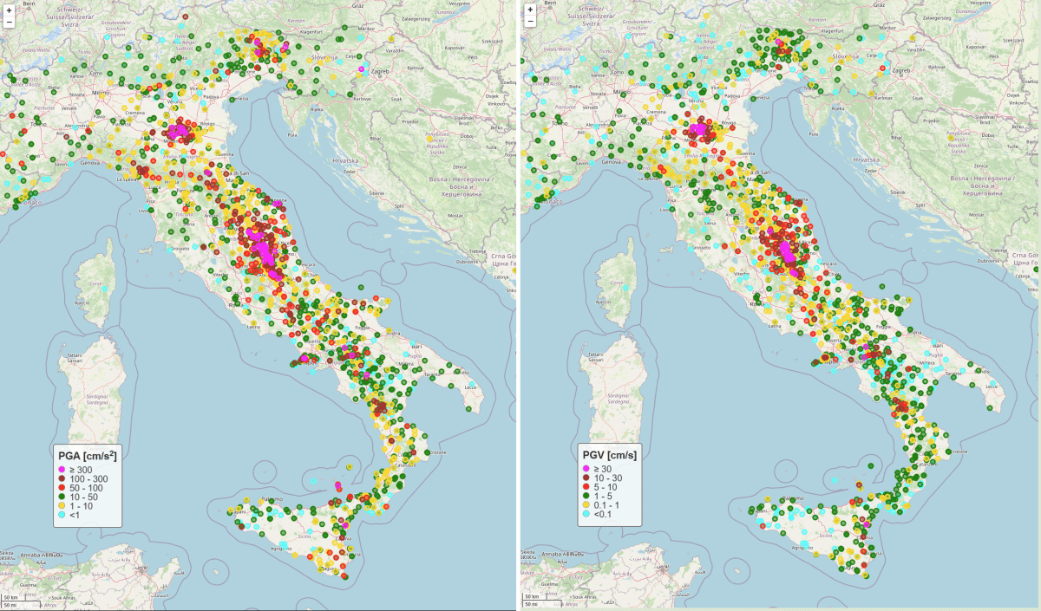Zoom in on the left PGA map

pyautogui.click(x=10, y=12)
